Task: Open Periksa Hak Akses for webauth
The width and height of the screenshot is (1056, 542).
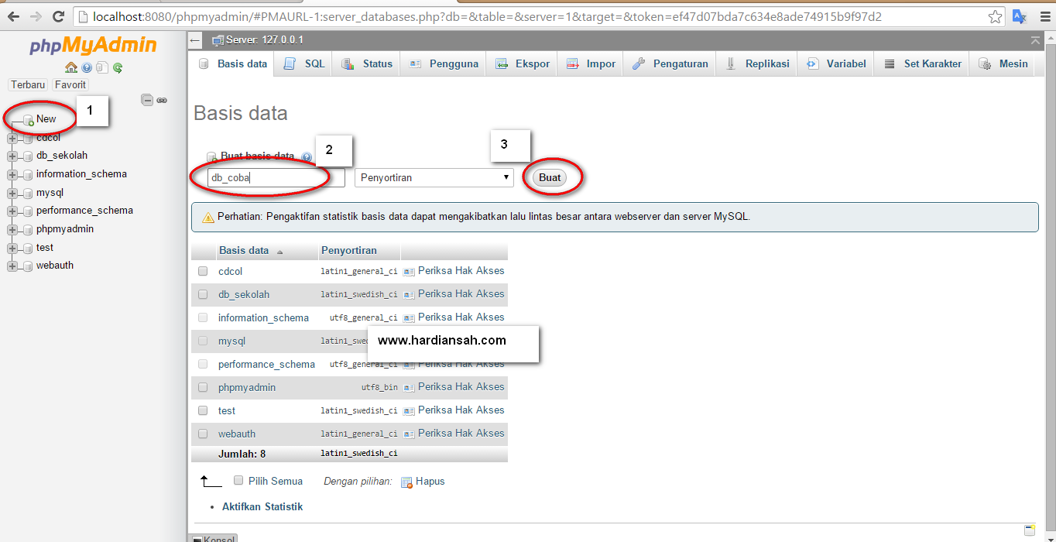Action: click(x=461, y=434)
